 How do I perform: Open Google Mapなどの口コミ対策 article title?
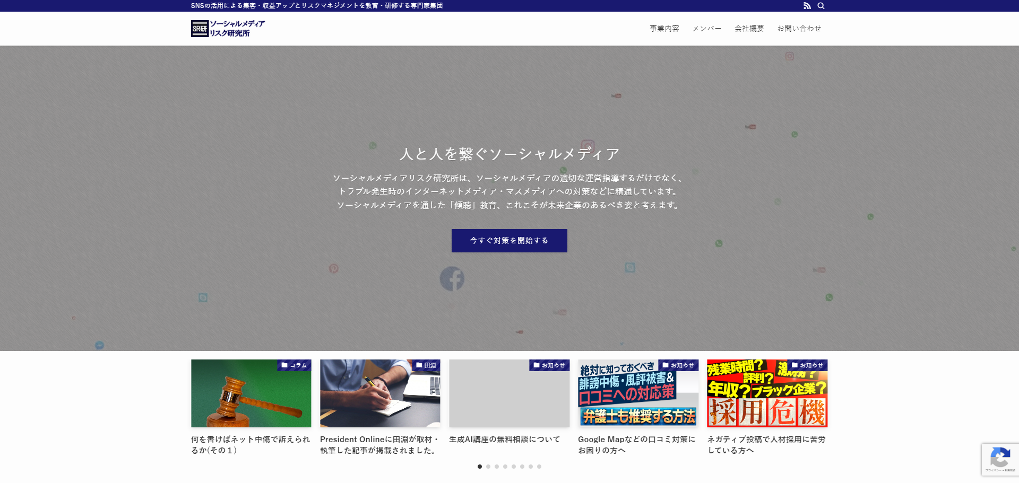[x=637, y=445]
